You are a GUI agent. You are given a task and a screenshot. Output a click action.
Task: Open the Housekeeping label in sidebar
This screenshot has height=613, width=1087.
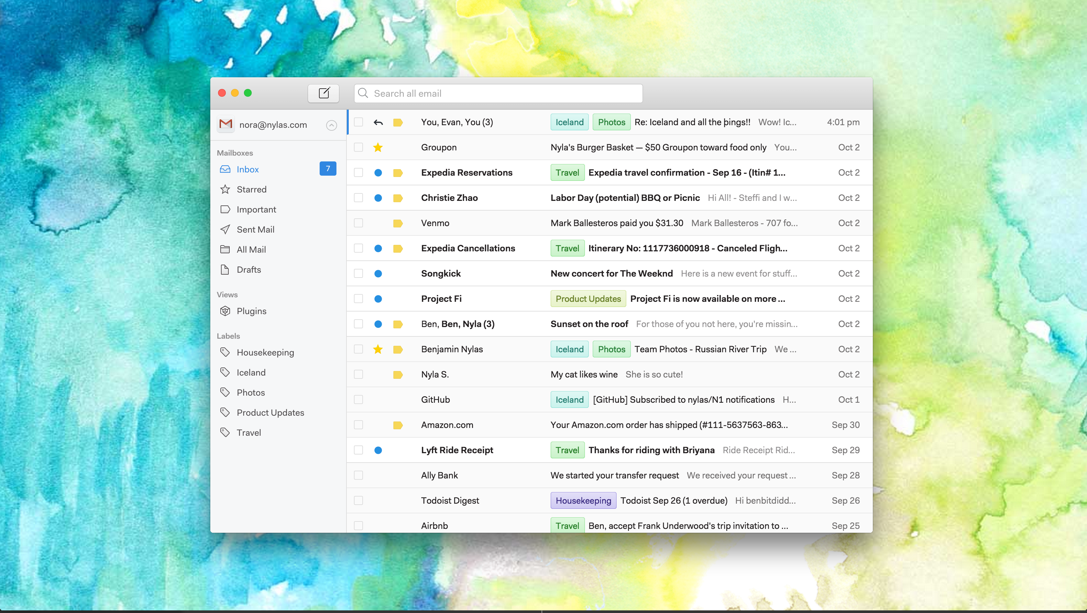(x=265, y=353)
